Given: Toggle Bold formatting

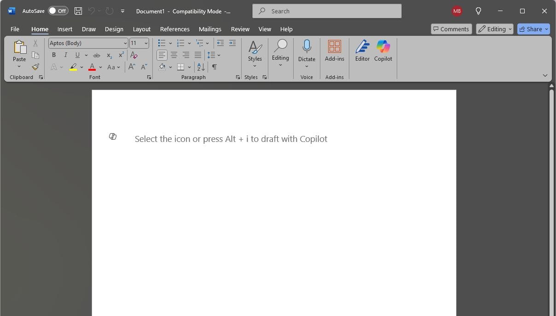Looking at the screenshot, I should [54, 55].
